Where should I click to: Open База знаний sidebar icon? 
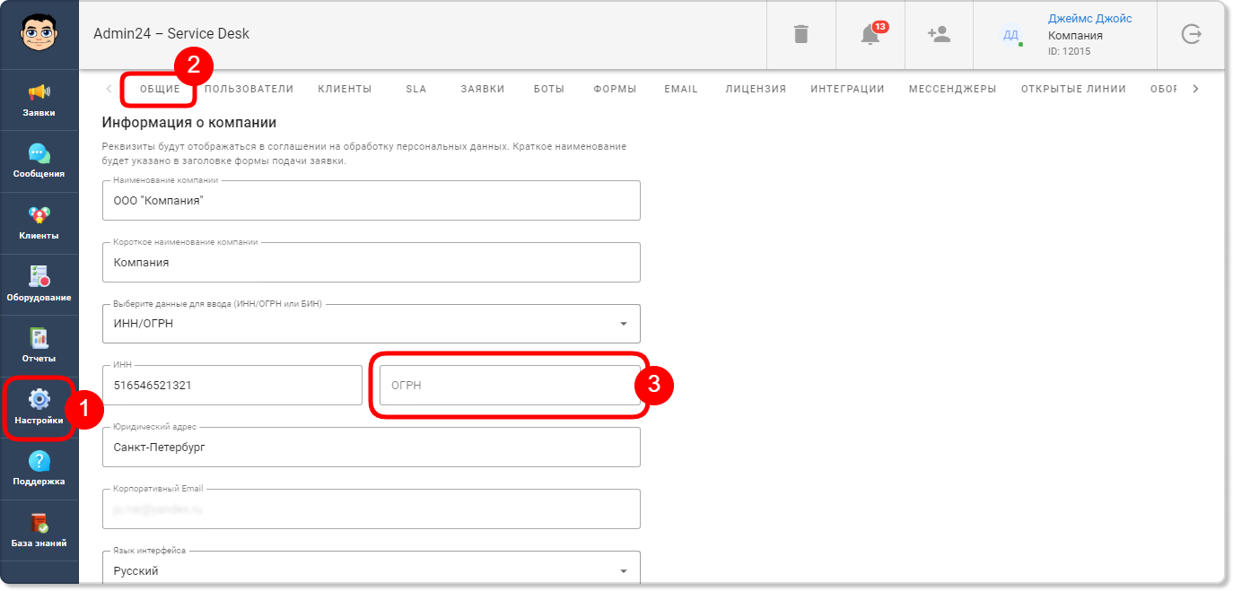click(x=39, y=531)
